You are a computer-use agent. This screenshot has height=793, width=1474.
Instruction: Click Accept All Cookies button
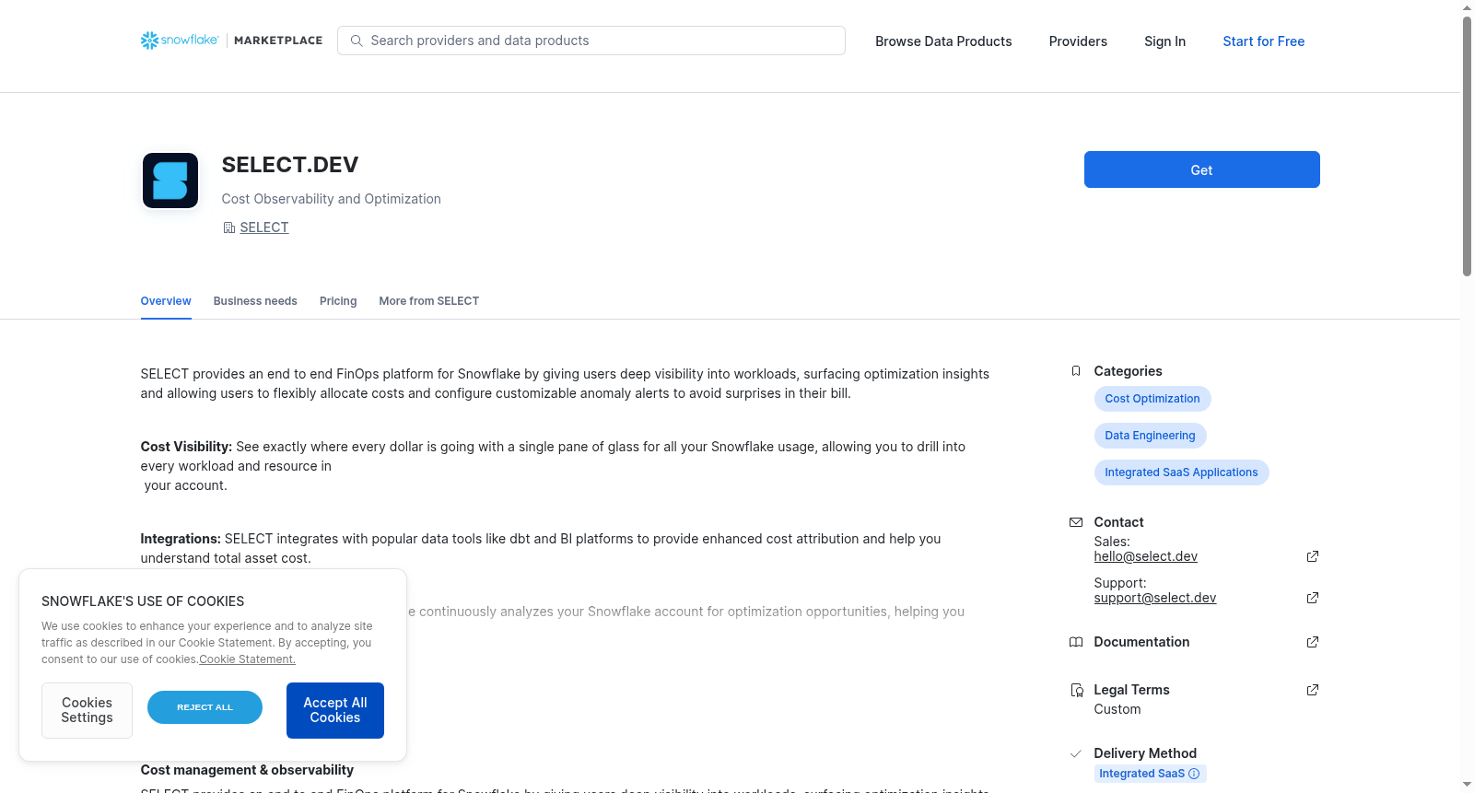335,710
